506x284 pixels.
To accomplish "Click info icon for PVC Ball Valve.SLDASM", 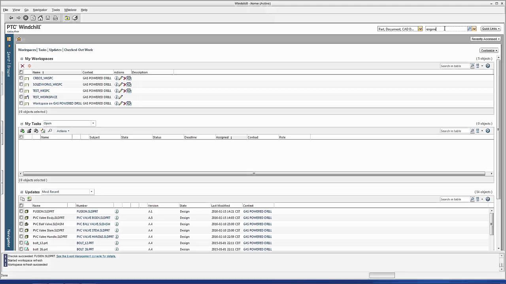I will [x=117, y=224].
